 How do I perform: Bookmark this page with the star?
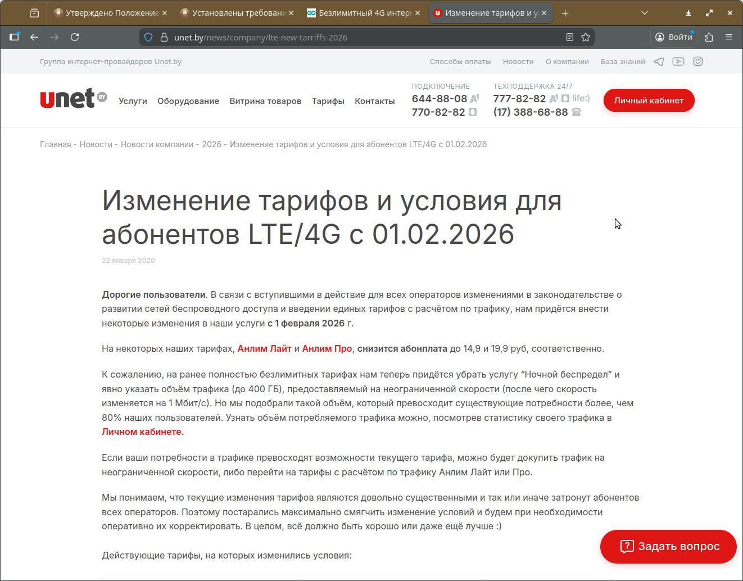coord(586,37)
